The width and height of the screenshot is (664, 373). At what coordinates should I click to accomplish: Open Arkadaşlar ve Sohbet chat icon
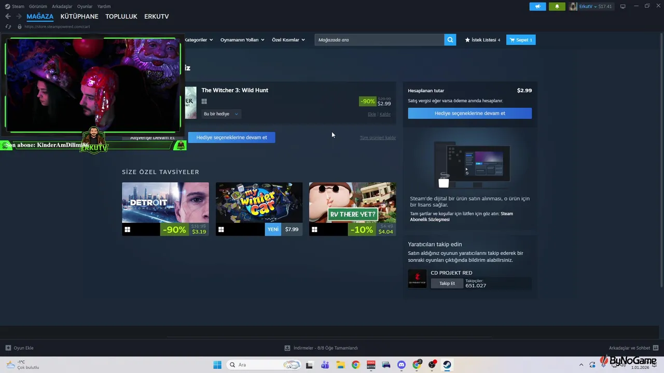tap(656, 348)
